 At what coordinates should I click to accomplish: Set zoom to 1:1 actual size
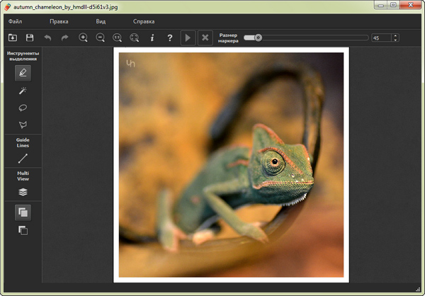pos(118,38)
